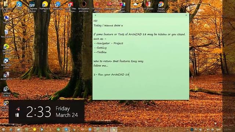235x132 pixels.
Task: Open the 141 project desktop icon
Action: 148,5
